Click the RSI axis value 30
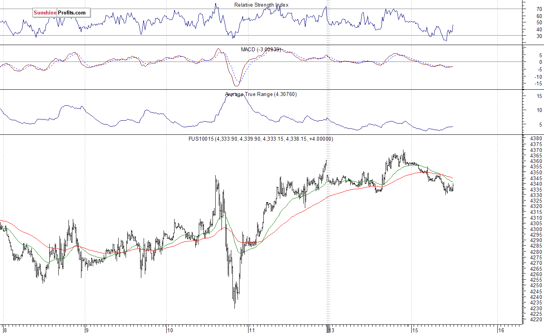 539,36
